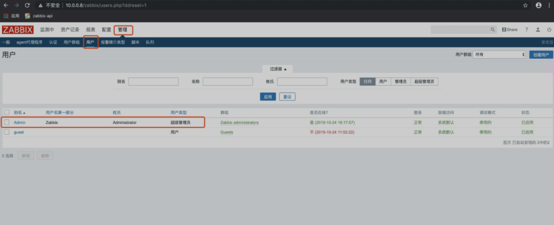
Task: Toggle the select-all checkbox in table header
Action: [x=7, y=112]
